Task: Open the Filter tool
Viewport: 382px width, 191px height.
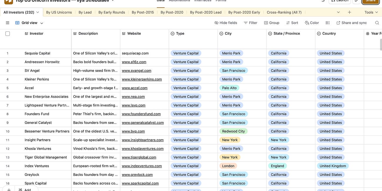Action: click(250, 23)
